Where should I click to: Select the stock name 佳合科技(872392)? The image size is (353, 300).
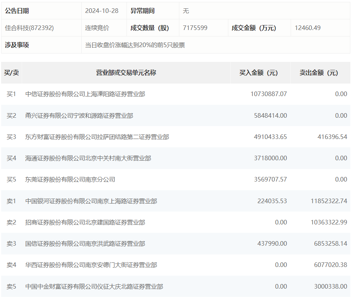click(x=29, y=28)
